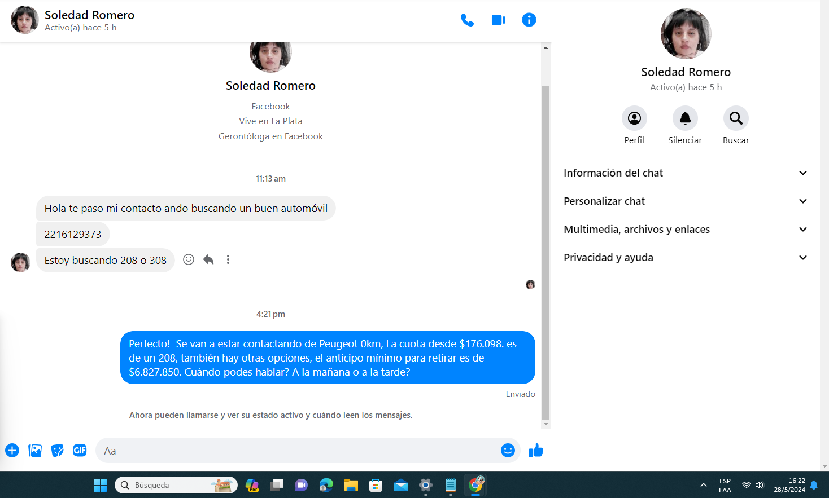The image size is (829, 498).
Task: Reply to the 'Estoy buscando 208 o 308' message
Action: pos(208,259)
